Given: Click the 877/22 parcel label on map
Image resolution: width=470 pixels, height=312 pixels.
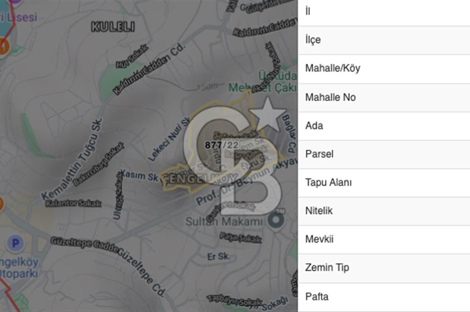Looking at the screenshot, I should (x=221, y=145).
